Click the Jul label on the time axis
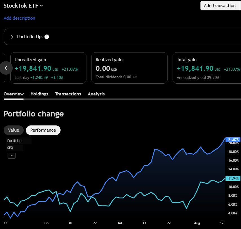Screen dimensions: 241x229 click(120, 223)
